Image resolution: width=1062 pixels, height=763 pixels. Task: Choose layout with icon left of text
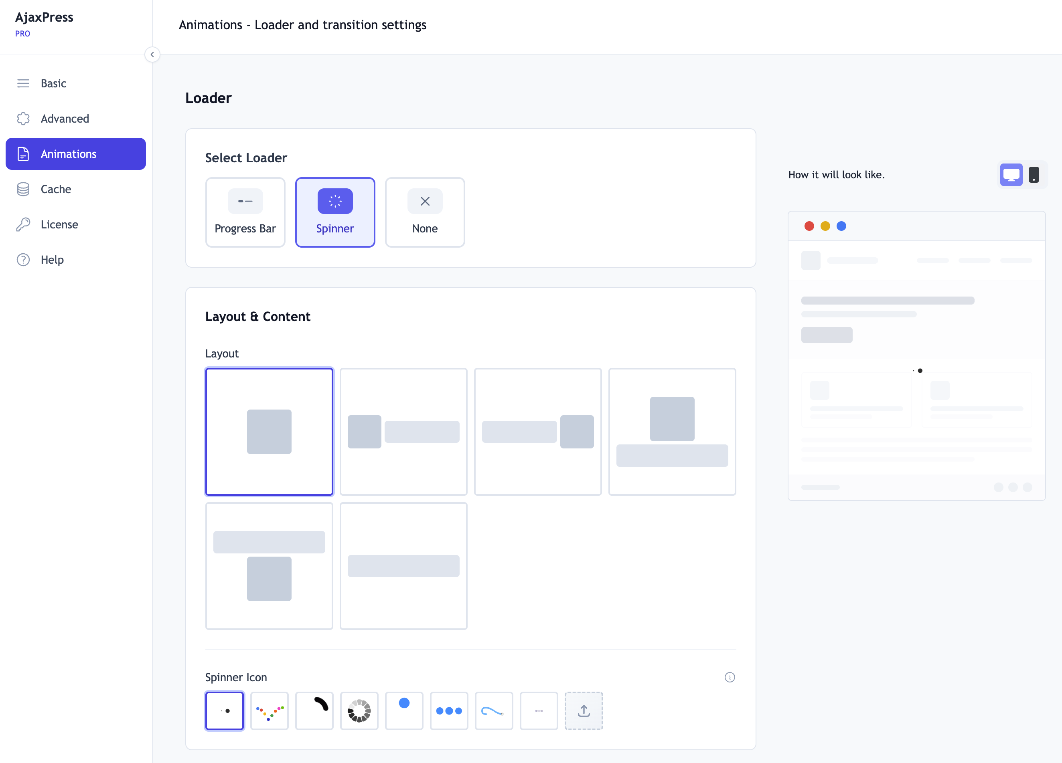(x=403, y=431)
